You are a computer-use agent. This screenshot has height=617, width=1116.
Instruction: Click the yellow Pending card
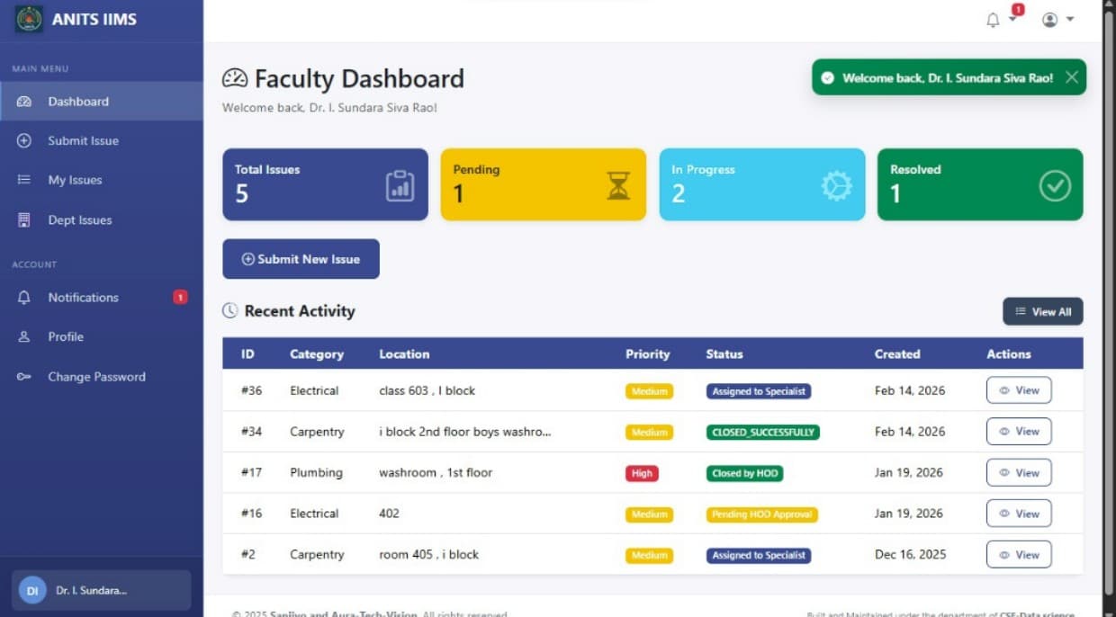pos(544,184)
